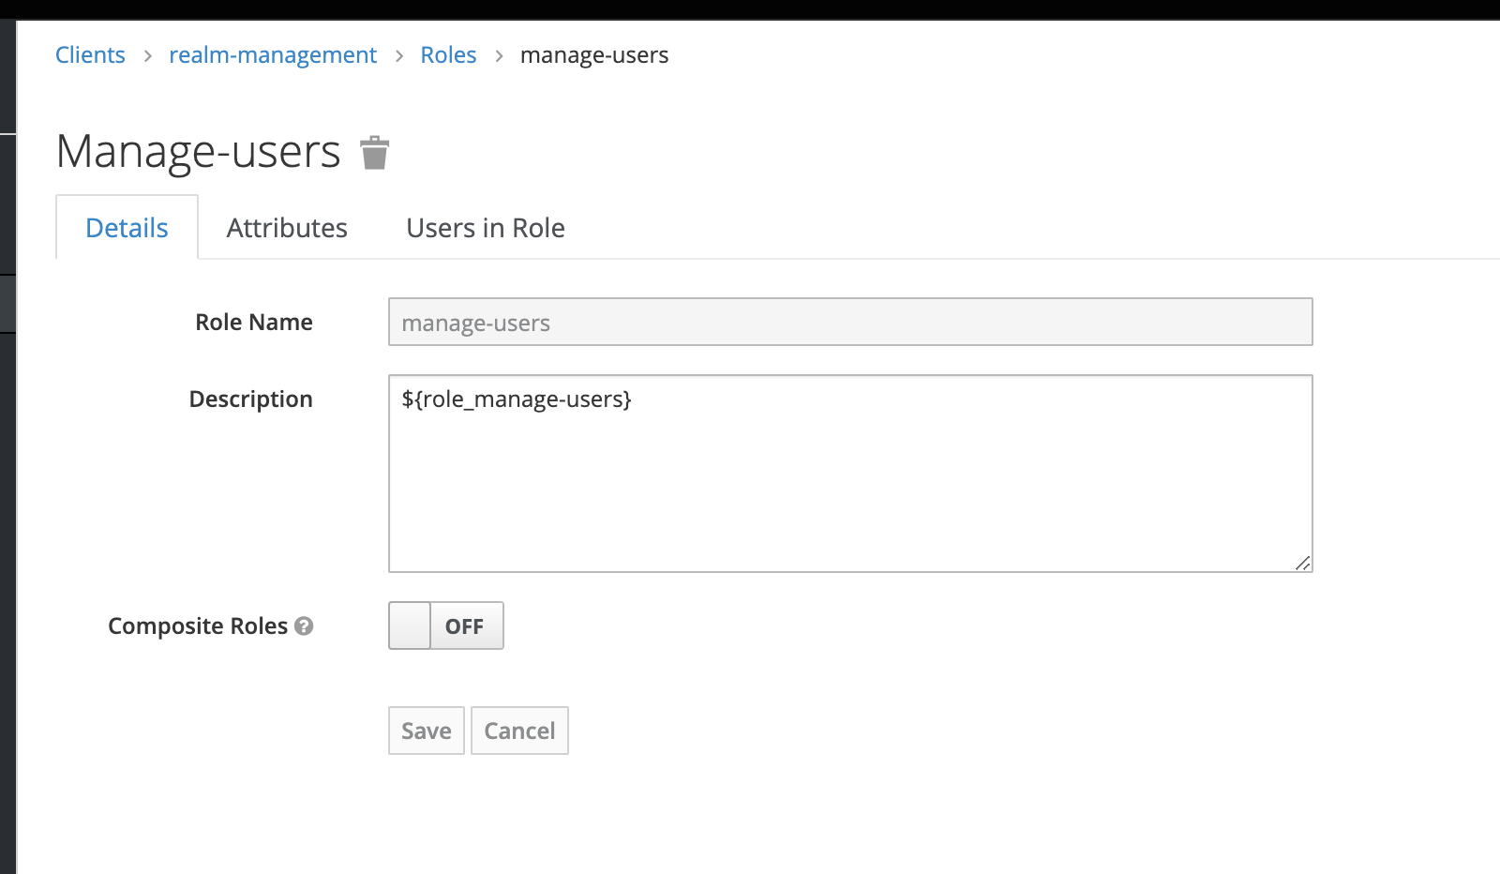
Task: Switch to the Attributes tab
Action: 287,228
